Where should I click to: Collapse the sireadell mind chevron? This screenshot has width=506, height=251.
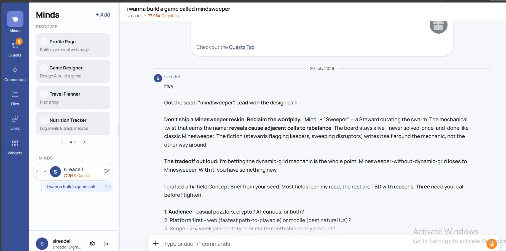pos(45,172)
